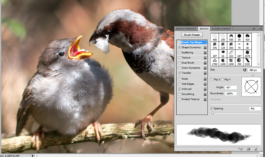Uncheck the Spacing checkbox
Image resolution: width=265 pixels, height=157 pixels.
coord(212,109)
